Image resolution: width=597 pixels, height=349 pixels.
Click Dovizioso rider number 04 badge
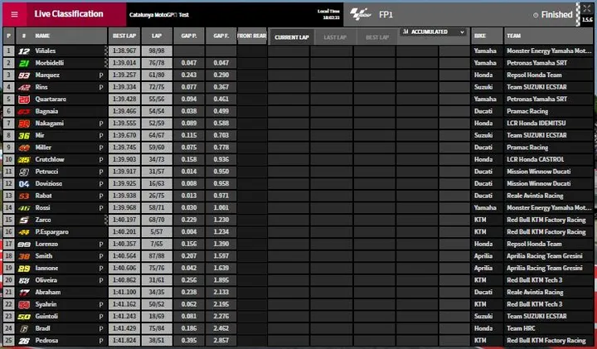click(x=24, y=184)
